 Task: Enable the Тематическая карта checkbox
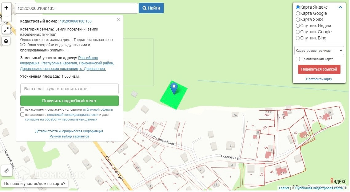[x=298, y=59]
